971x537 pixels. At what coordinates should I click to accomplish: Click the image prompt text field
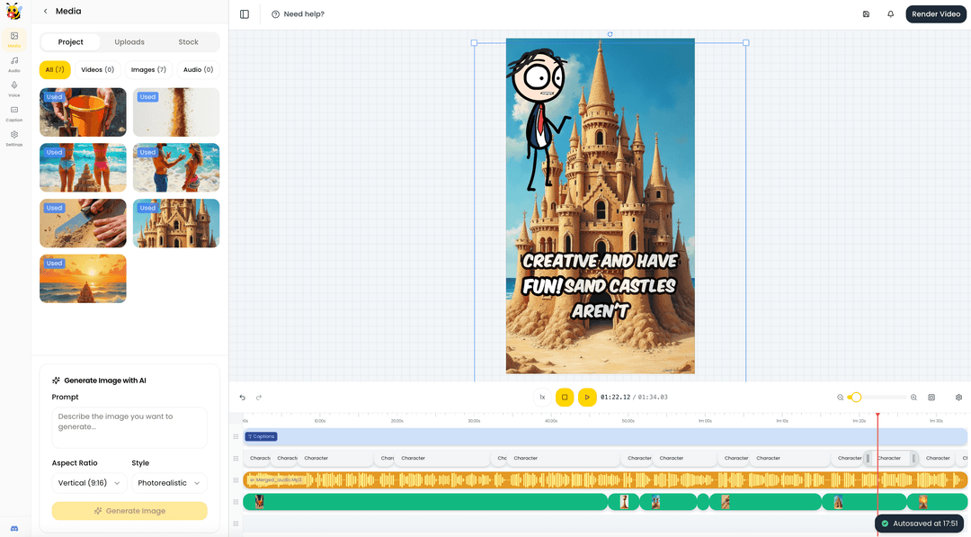129,427
